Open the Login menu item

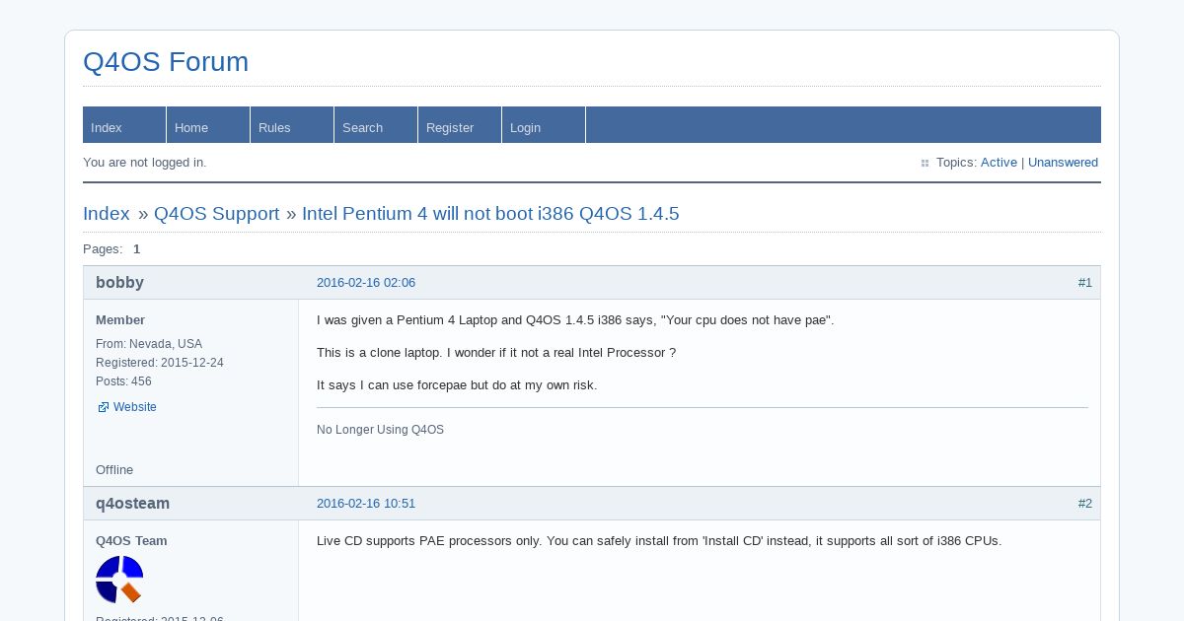coord(544,125)
